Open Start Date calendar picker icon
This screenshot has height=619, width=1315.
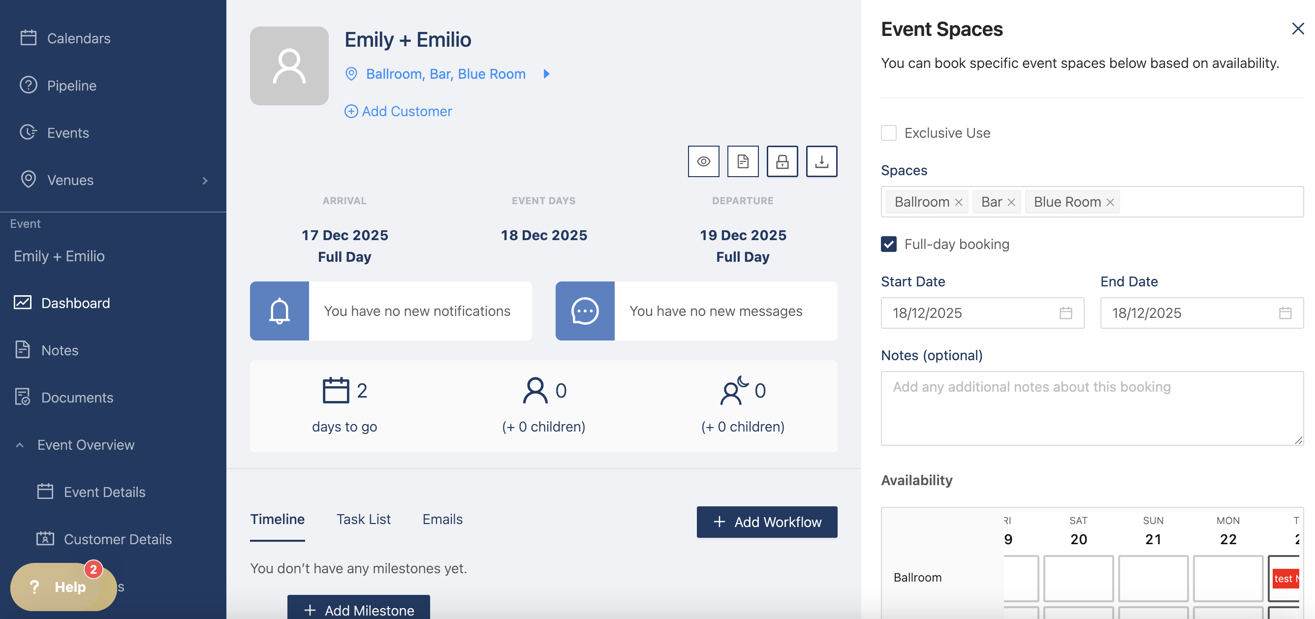pyautogui.click(x=1065, y=313)
